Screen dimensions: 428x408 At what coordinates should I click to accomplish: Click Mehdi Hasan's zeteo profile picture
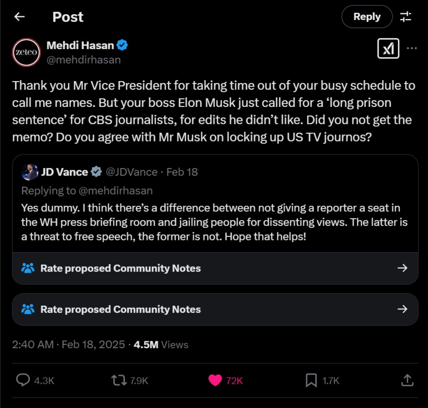coord(26,53)
